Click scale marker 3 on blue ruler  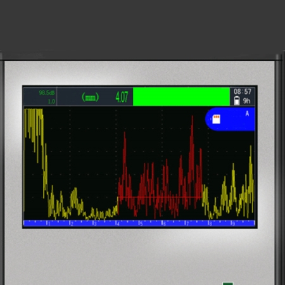click(x=94, y=224)
